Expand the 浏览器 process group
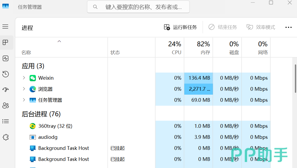This screenshot has height=168, width=297. (x=24, y=89)
